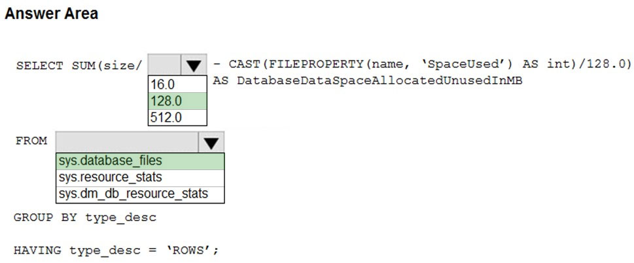Choose sys.resource_stats from the list

click(x=140, y=178)
